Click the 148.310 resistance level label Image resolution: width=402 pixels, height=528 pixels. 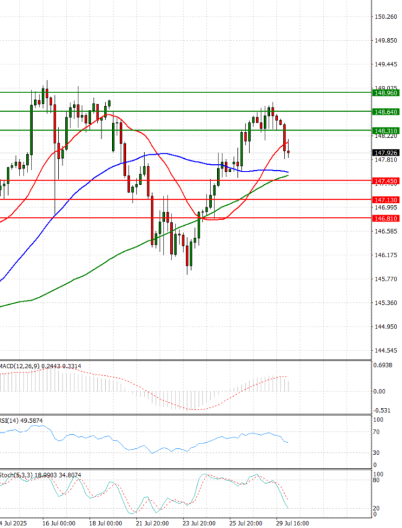tap(385, 131)
